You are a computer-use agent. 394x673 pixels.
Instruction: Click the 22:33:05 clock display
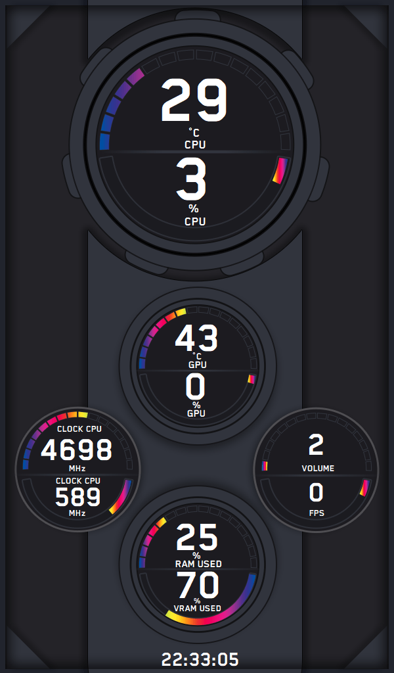200,659
